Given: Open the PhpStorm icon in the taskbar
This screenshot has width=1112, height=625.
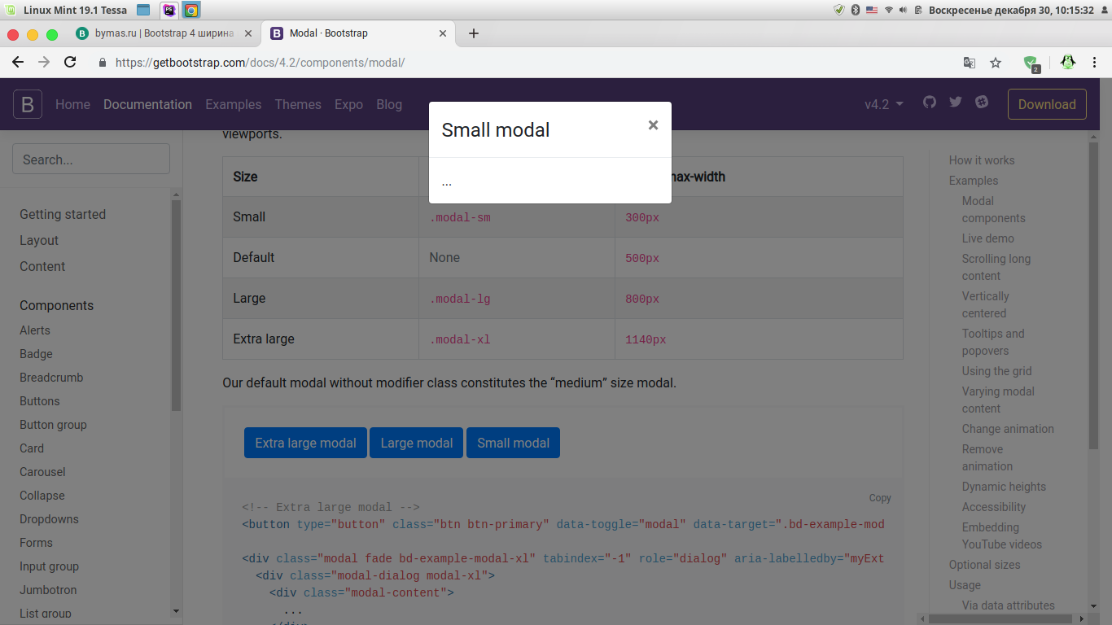Looking at the screenshot, I should (169, 10).
